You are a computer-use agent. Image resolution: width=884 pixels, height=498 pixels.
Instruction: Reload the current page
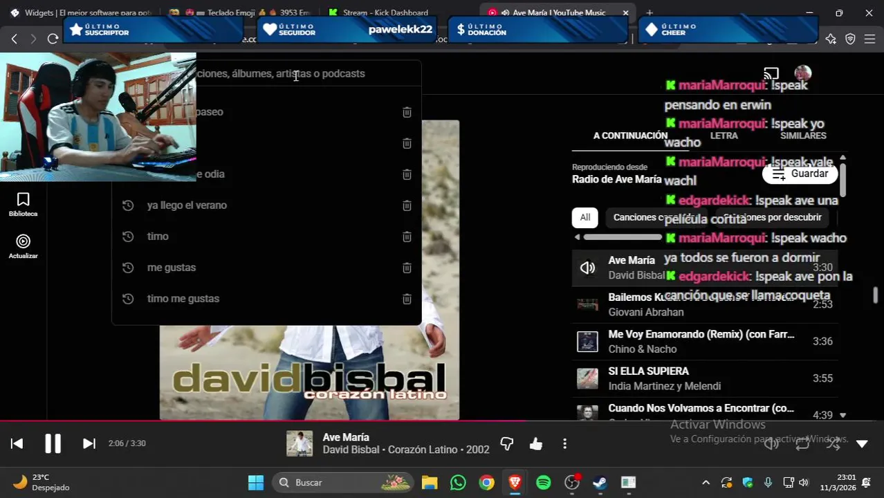(x=53, y=39)
